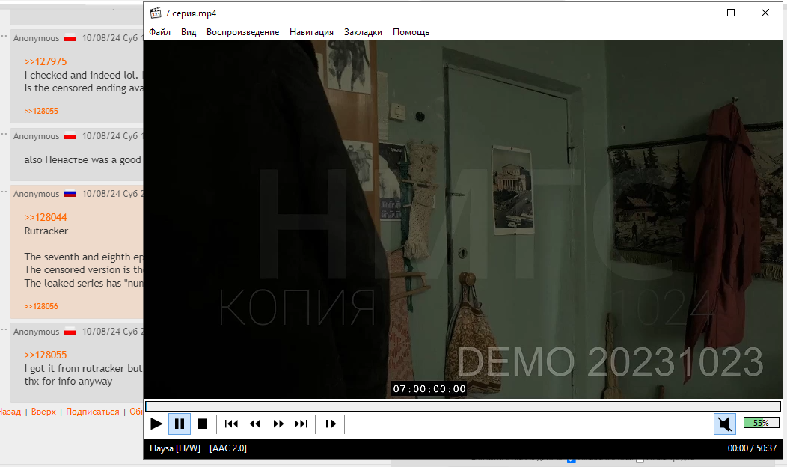Screen dimensions: 787x467
Task: Jump to the previous file icon
Action: [x=231, y=424]
